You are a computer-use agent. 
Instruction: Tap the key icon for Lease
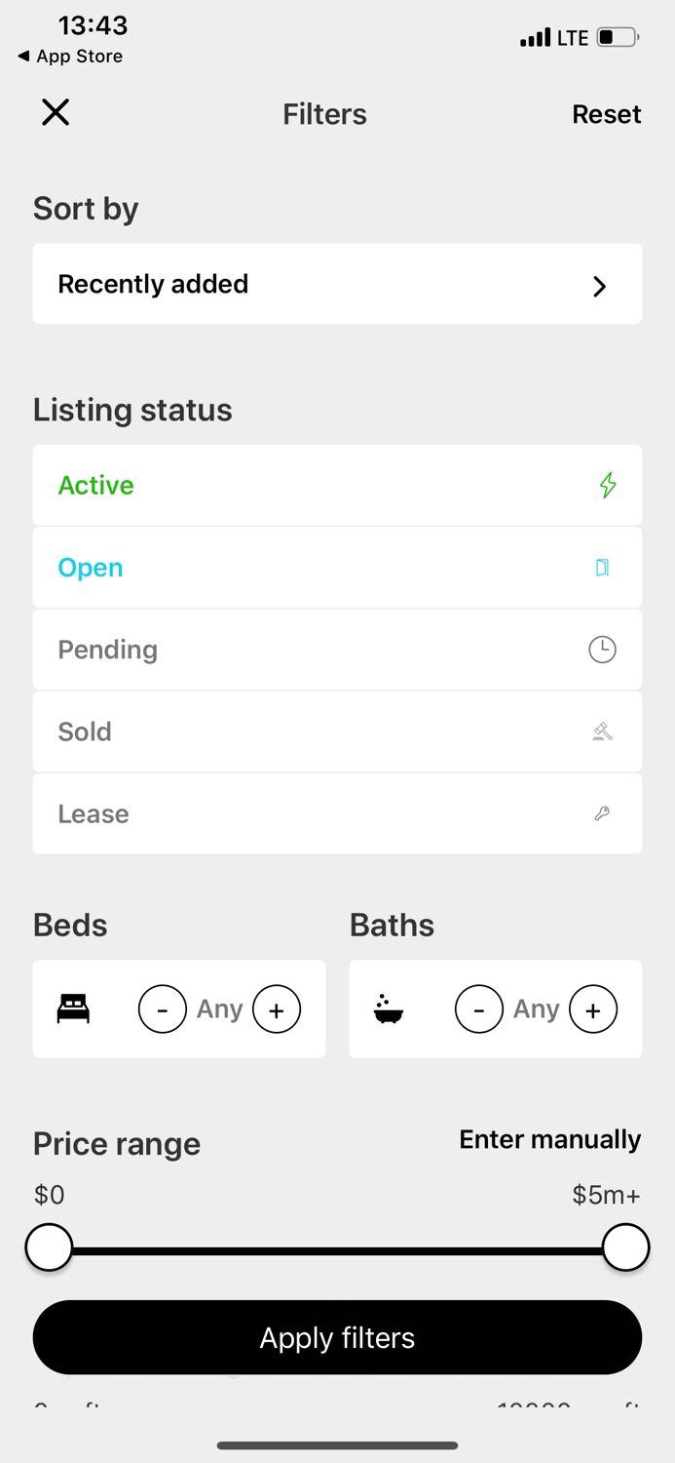pyautogui.click(x=602, y=813)
